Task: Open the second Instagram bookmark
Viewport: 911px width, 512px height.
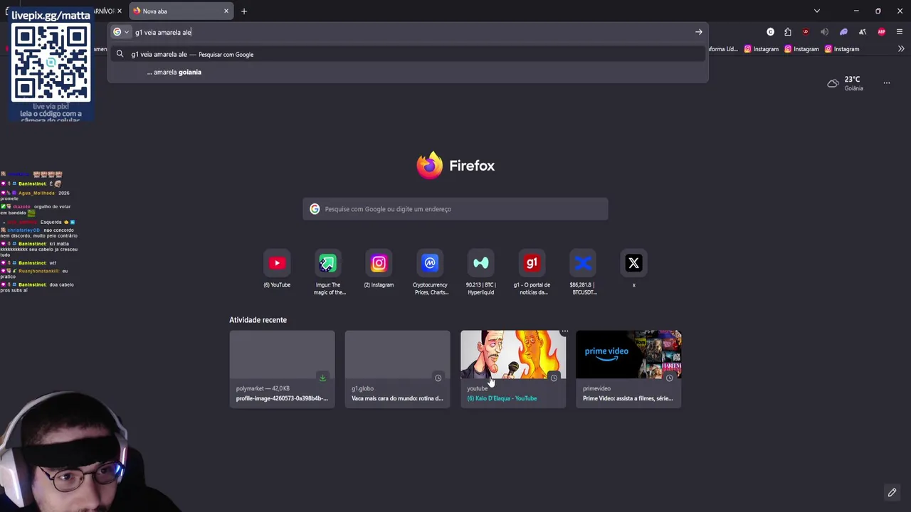Action: pyautogui.click(x=801, y=49)
